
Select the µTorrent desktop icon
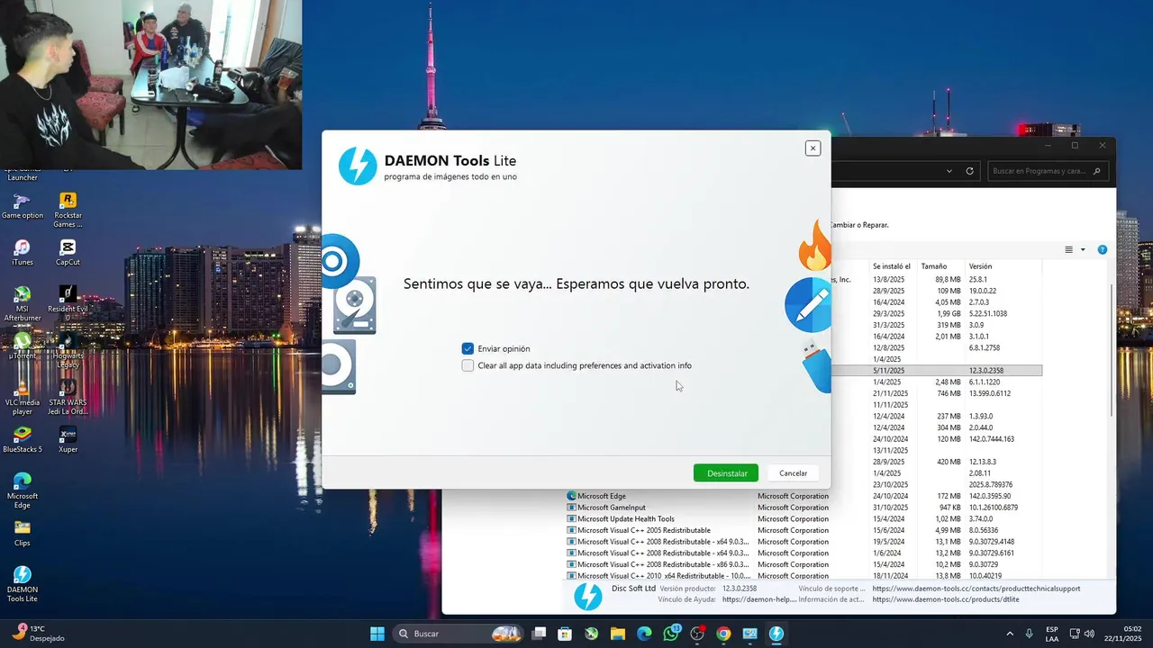click(x=22, y=346)
